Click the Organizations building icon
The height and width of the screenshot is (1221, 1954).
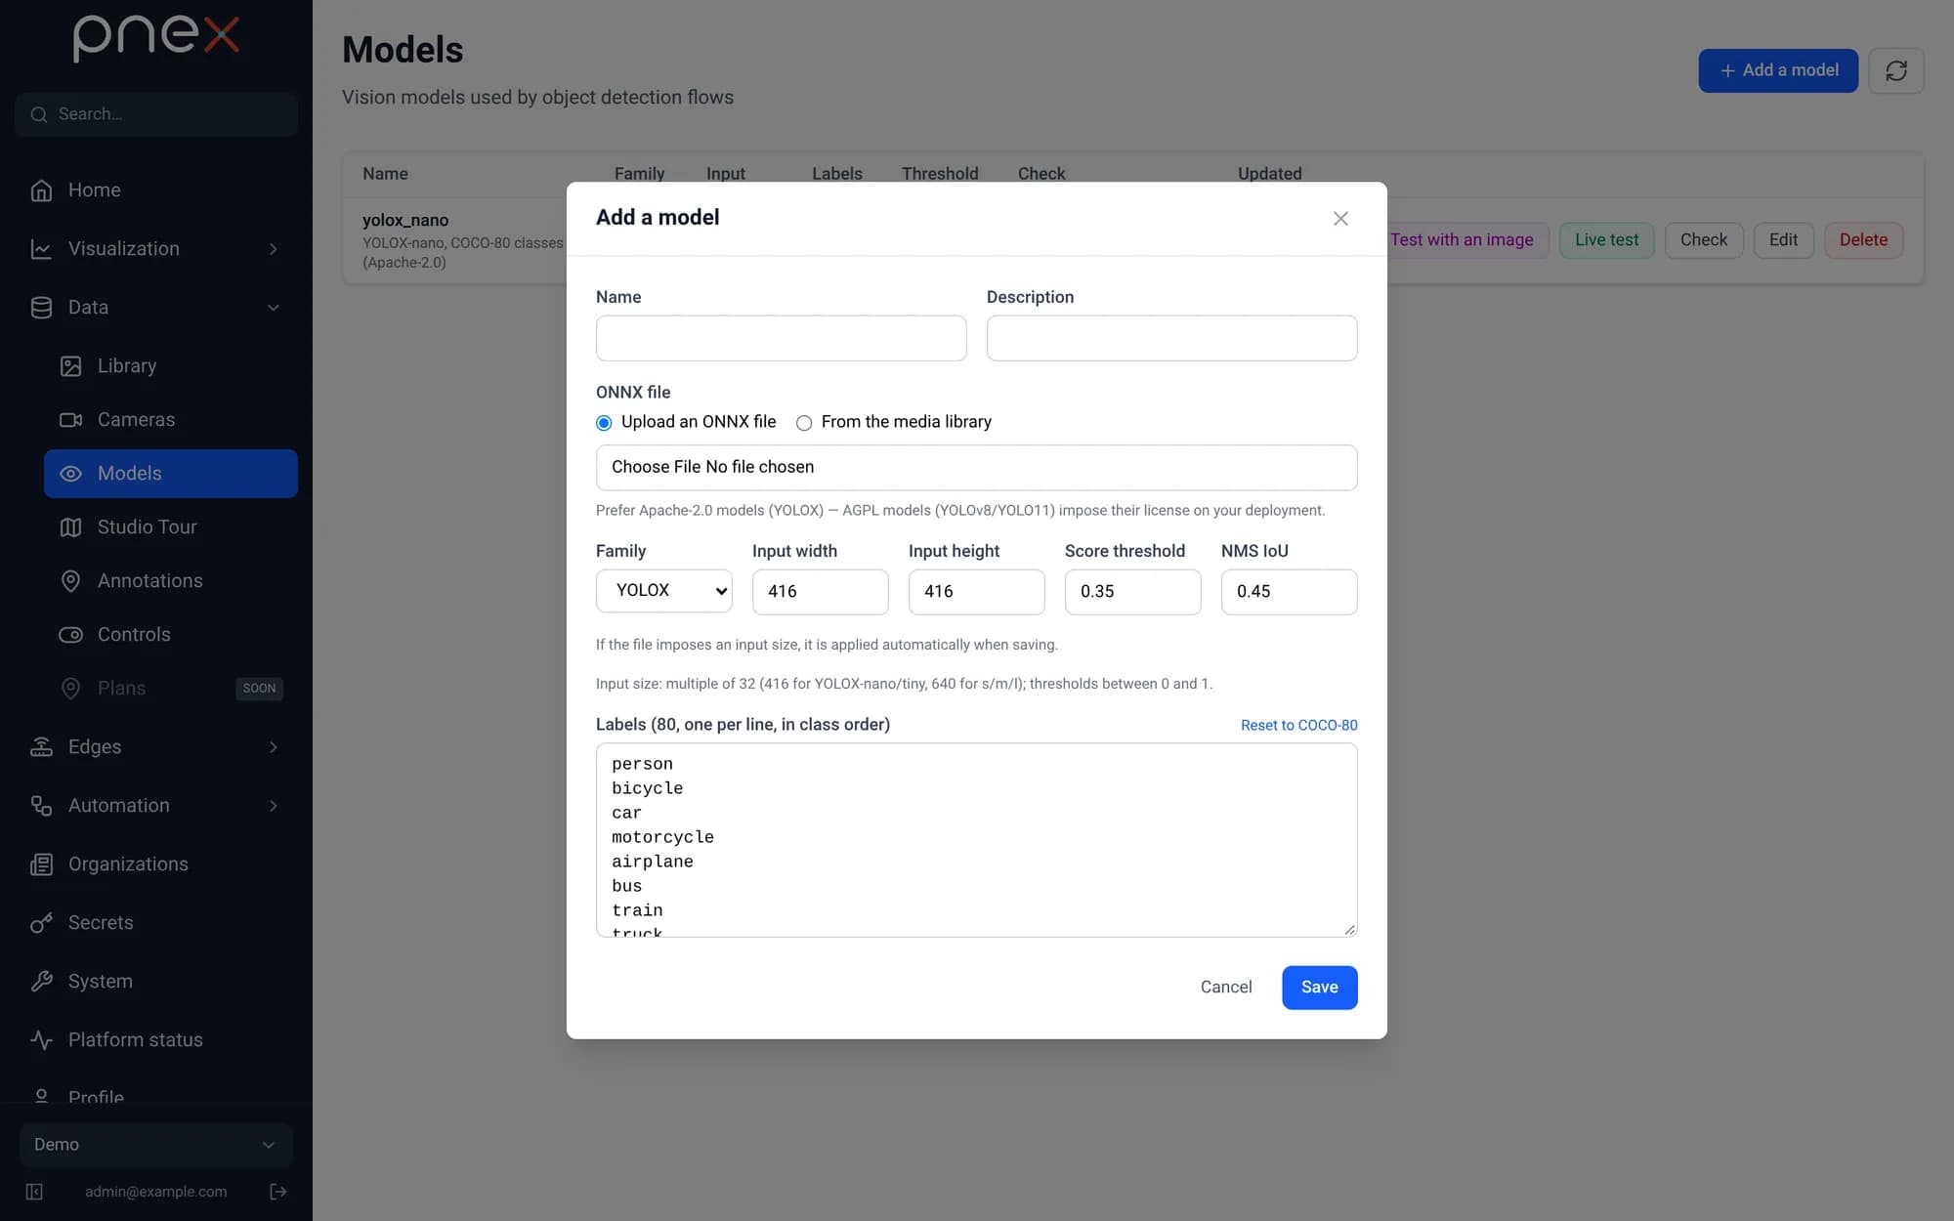coord(41,864)
